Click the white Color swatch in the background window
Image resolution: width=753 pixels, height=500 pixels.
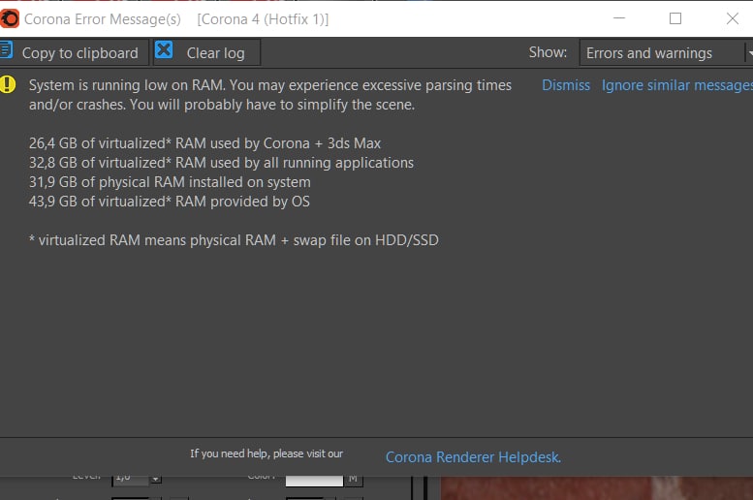(x=314, y=481)
